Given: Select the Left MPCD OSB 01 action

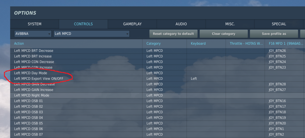Looking at the screenshot, I should tap(76, 101).
